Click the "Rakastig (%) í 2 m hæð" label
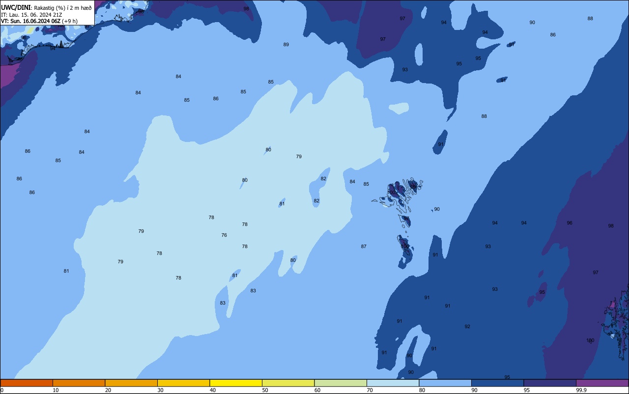Screen dimensions: 629x394 (63, 7)
